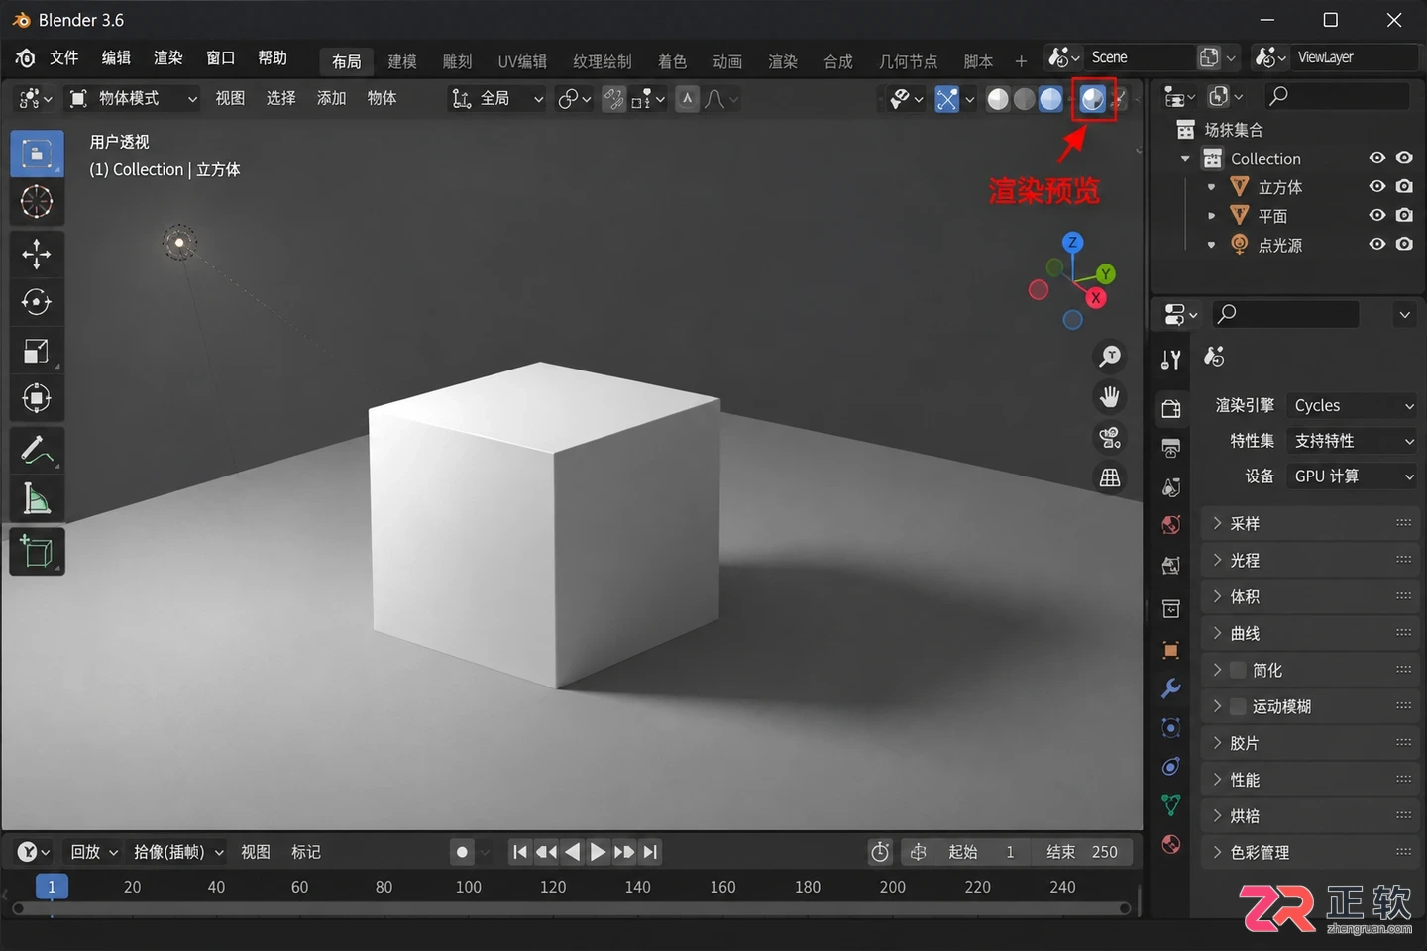The width and height of the screenshot is (1427, 951).
Task: Open the 回放 playback settings
Action: (94, 852)
